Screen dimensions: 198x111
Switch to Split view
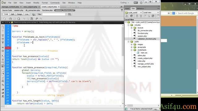click(x=12, y=14)
